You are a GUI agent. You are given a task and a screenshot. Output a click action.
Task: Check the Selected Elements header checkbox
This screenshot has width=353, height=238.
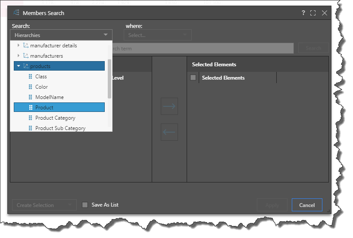pos(193,78)
